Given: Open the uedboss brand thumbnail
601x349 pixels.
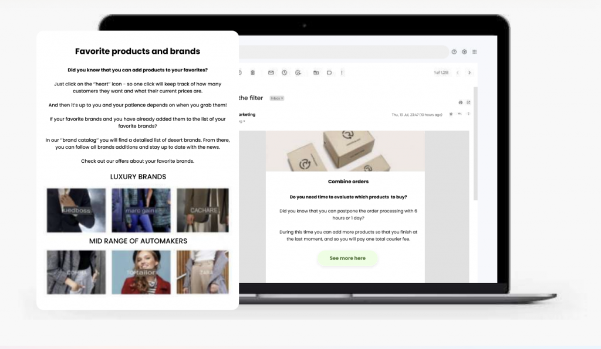Looking at the screenshot, I should click(76, 210).
